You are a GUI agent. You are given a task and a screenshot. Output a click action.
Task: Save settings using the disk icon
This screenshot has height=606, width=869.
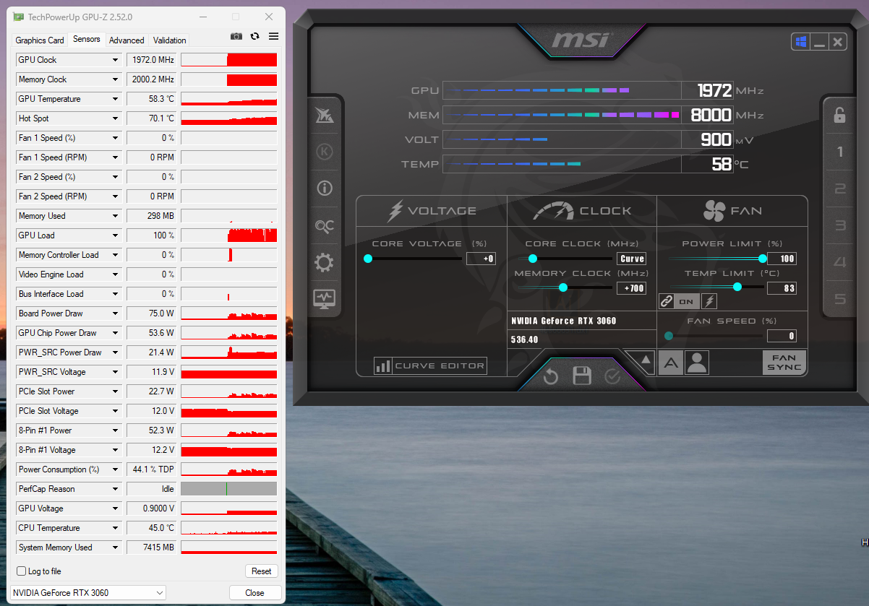tap(582, 376)
